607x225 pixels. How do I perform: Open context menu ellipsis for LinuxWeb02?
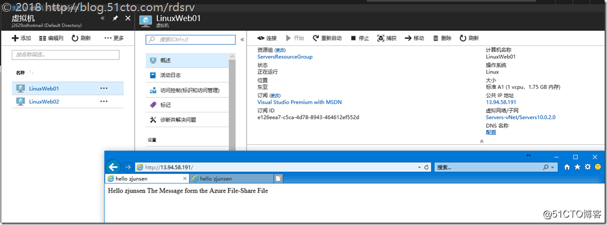(104, 101)
